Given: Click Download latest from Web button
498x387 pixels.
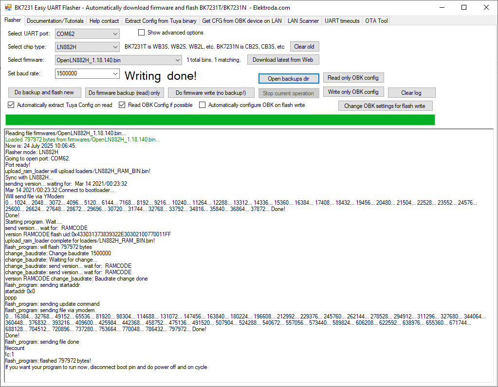Looking at the screenshot, I should (283, 60).
